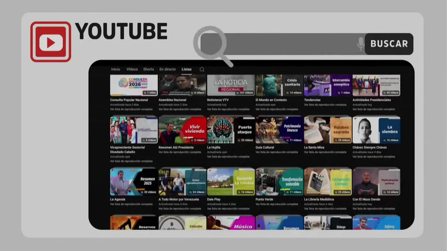Open Motor agroalimentario playlist thumbnail
The height and width of the screenshot is (251, 447).
pos(182,182)
